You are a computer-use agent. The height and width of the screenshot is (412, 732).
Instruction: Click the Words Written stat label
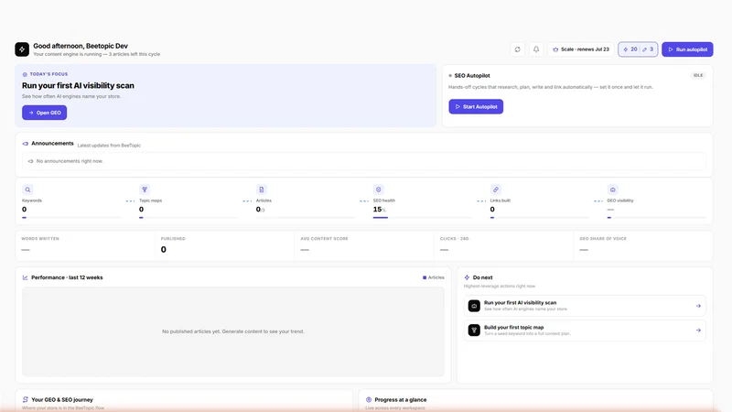coord(40,239)
